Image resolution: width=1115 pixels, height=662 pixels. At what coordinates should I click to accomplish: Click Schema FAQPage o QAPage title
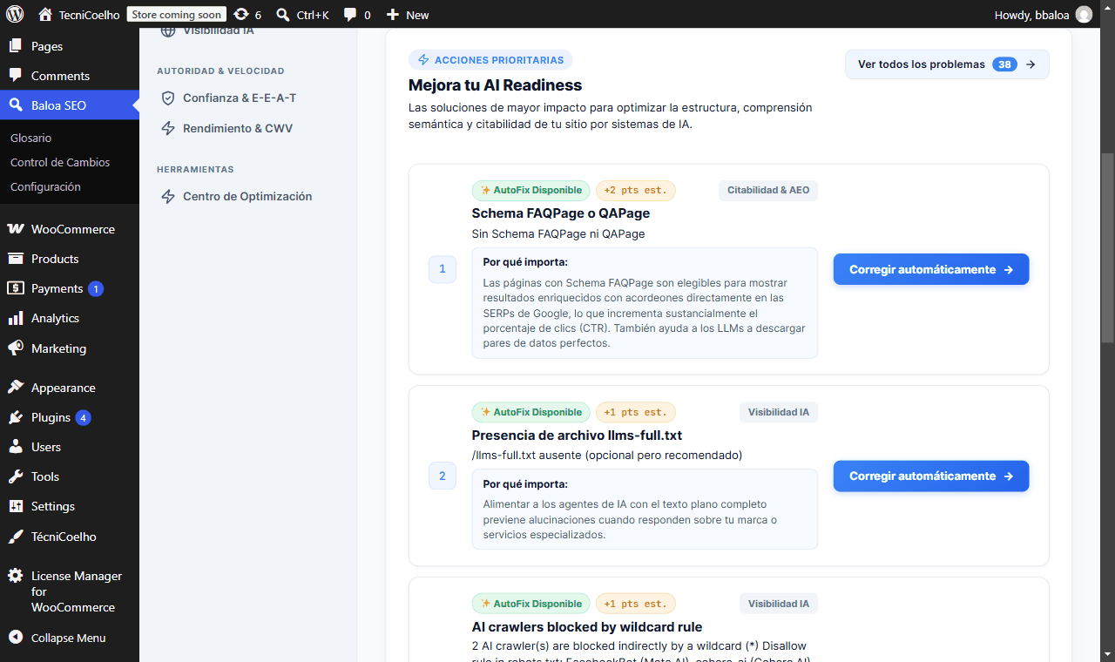[x=561, y=213]
